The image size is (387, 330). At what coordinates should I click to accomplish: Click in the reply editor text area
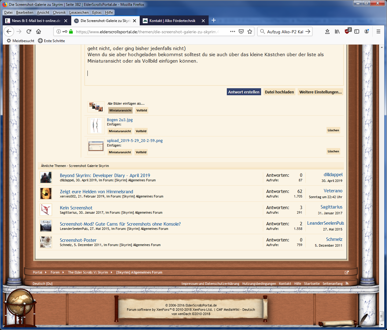(214, 65)
